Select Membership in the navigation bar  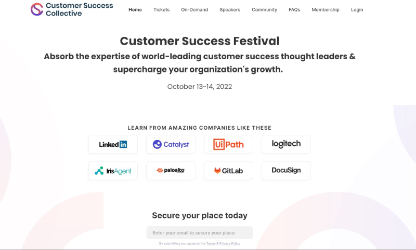[x=326, y=10]
